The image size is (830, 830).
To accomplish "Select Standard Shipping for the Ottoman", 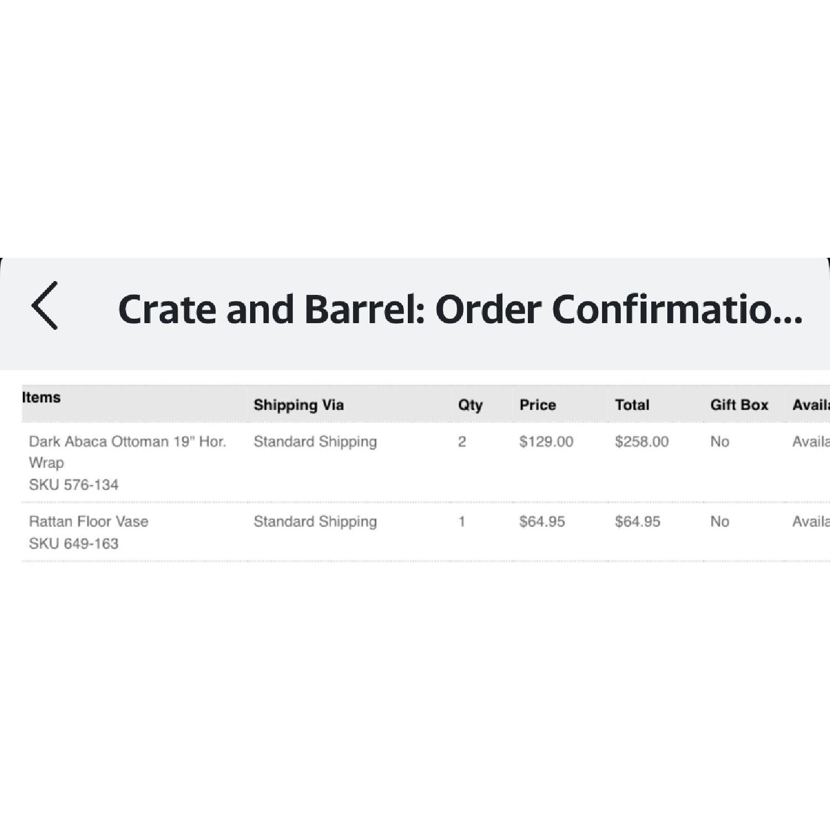I will pos(314,442).
